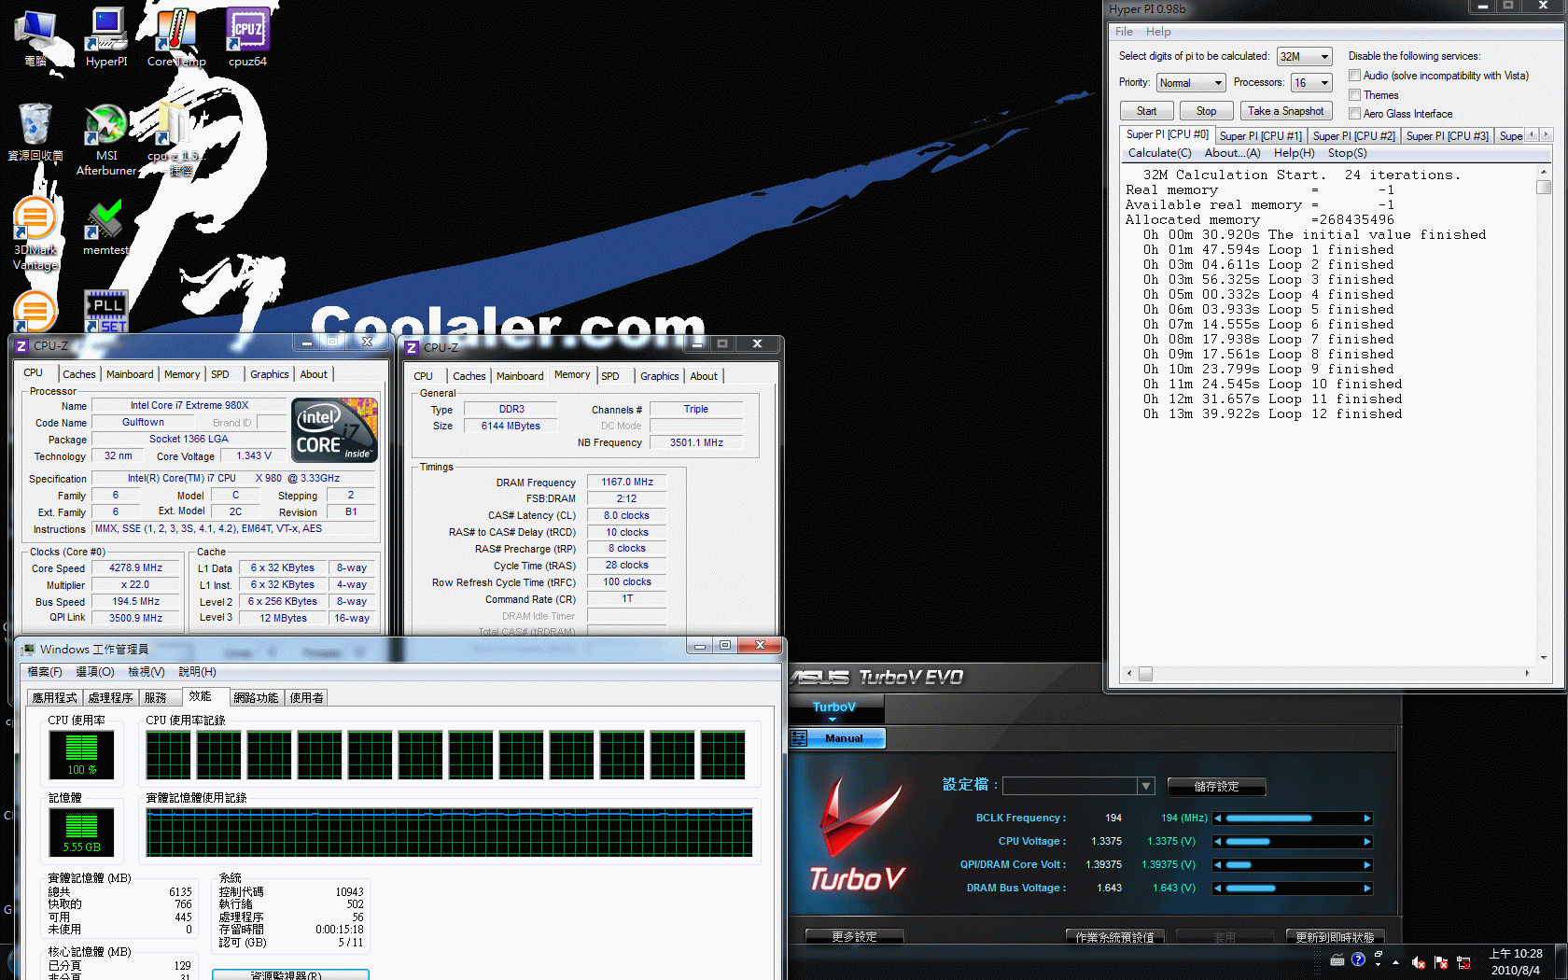The height and width of the screenshot is (980, 1568).
Task: Tick the Themes checkbox in Hyper PI
Action: [1354, 95]
